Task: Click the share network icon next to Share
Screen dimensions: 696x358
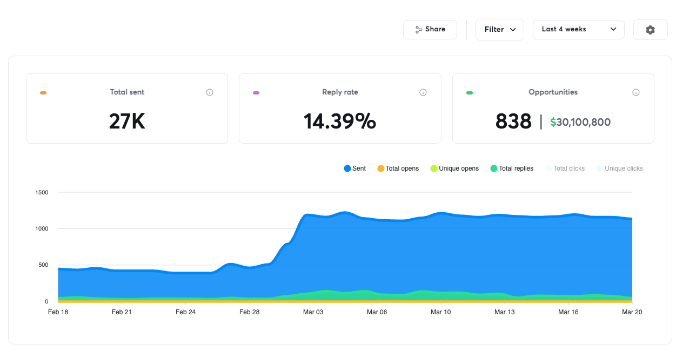Action: 418,29
